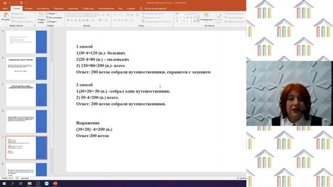Viewport: 333px width, 187px height.
Task: Click the 'Ответ:200 веток' line on the slide
Action: (x=93, y=136)
